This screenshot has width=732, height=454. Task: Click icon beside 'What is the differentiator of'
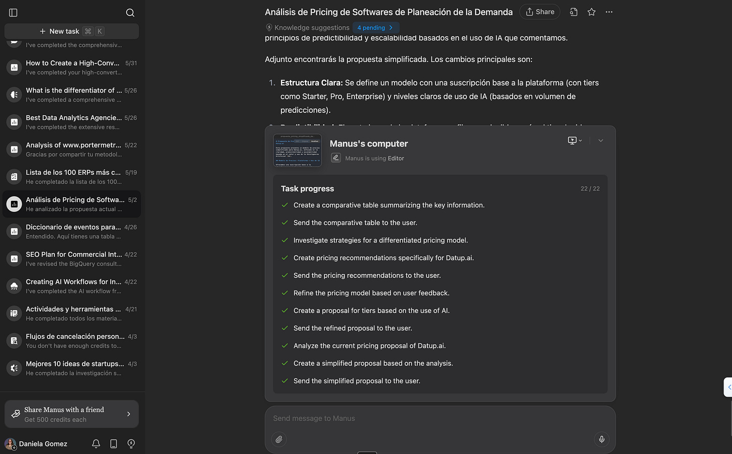pyautogui.click(x=14, y=95)
